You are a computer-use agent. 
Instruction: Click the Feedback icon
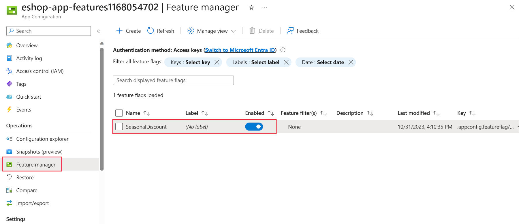290,31
